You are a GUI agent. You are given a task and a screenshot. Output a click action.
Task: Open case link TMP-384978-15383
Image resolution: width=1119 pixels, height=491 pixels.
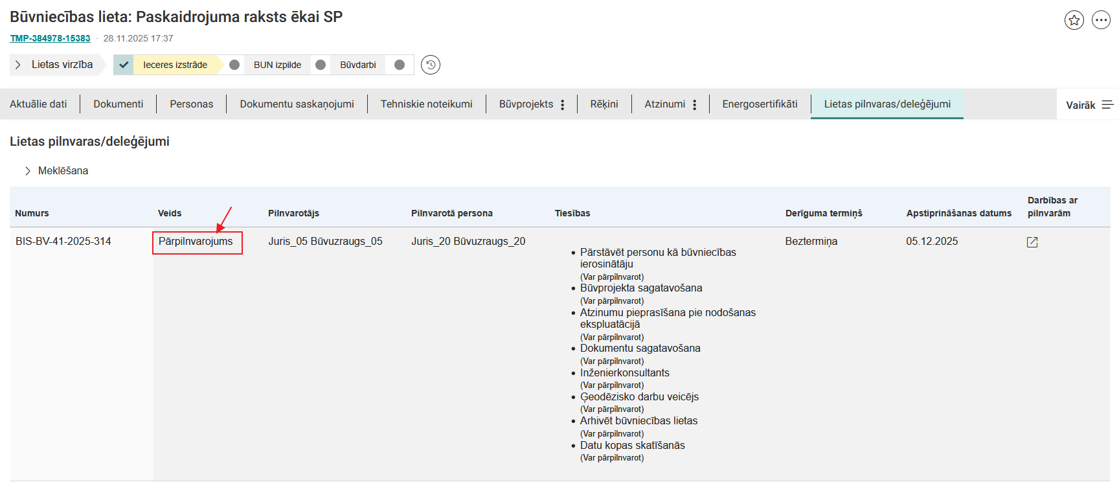coord(51,38)
